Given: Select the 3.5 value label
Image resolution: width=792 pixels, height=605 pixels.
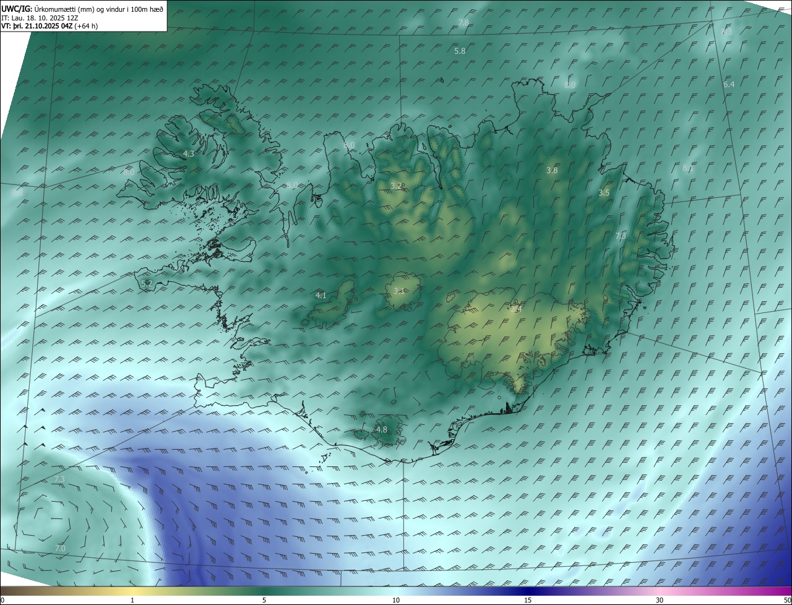Looking at the screenshot, I should click(x=604, y=193).
